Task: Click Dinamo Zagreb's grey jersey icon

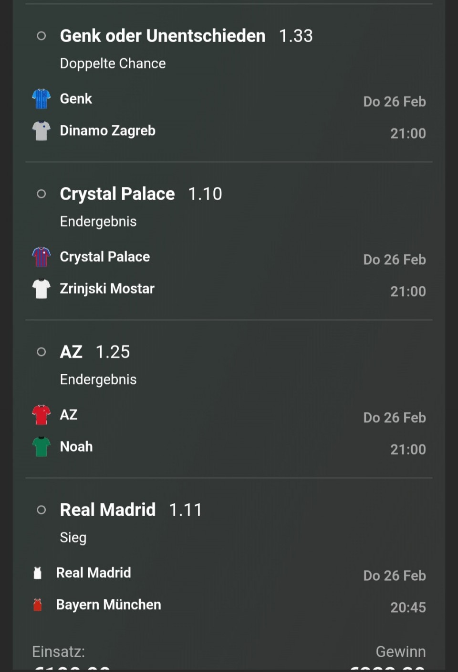Action: point(42,131)
